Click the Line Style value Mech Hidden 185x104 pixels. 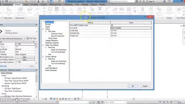(131, 28)
